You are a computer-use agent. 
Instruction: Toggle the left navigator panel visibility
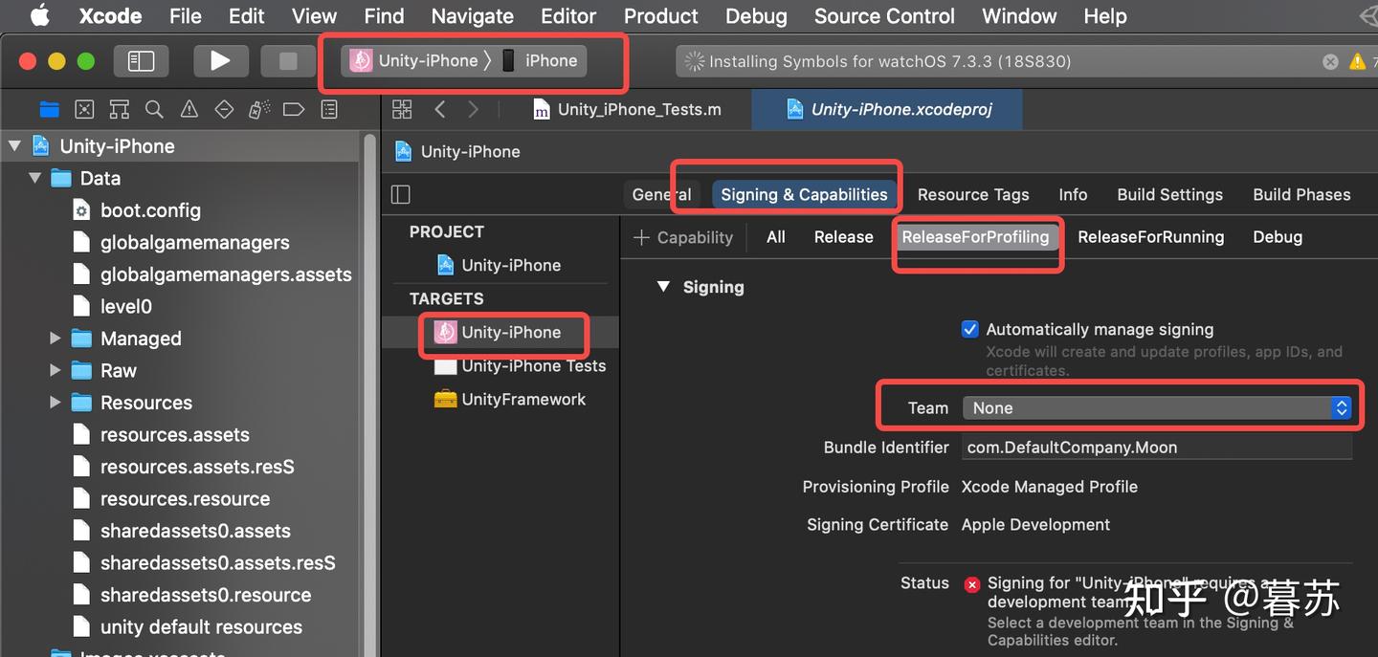pyautogui.click(x=142, y=60)
